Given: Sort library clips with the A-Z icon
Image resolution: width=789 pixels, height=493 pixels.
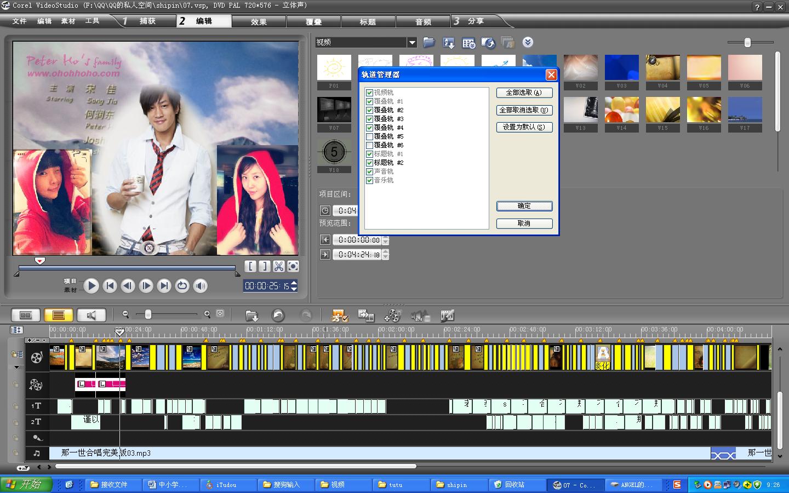Looking at the screenshot, I should [x=449, y=43].
